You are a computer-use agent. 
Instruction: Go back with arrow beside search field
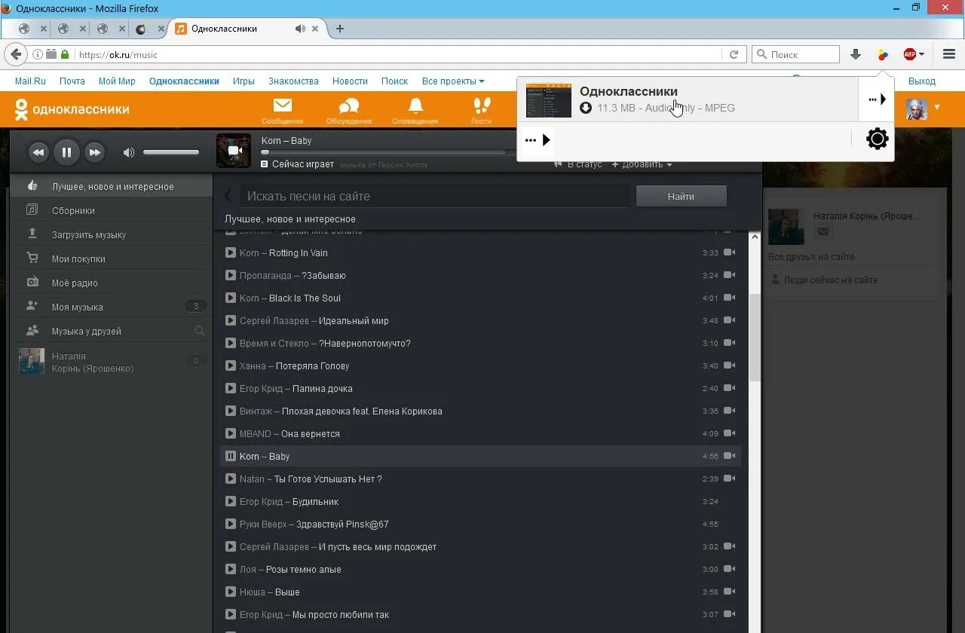click(x=228, y=196)
